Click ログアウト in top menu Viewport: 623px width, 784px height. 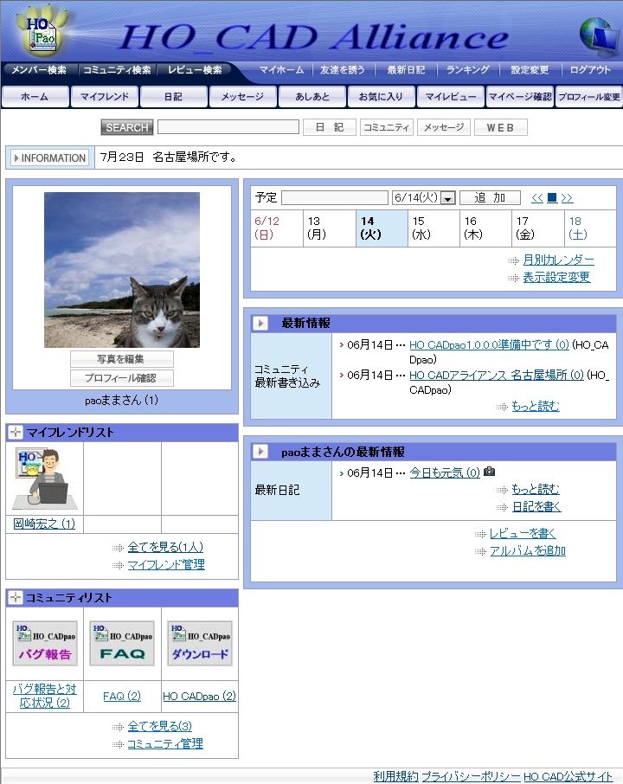[x=590, y=70]
